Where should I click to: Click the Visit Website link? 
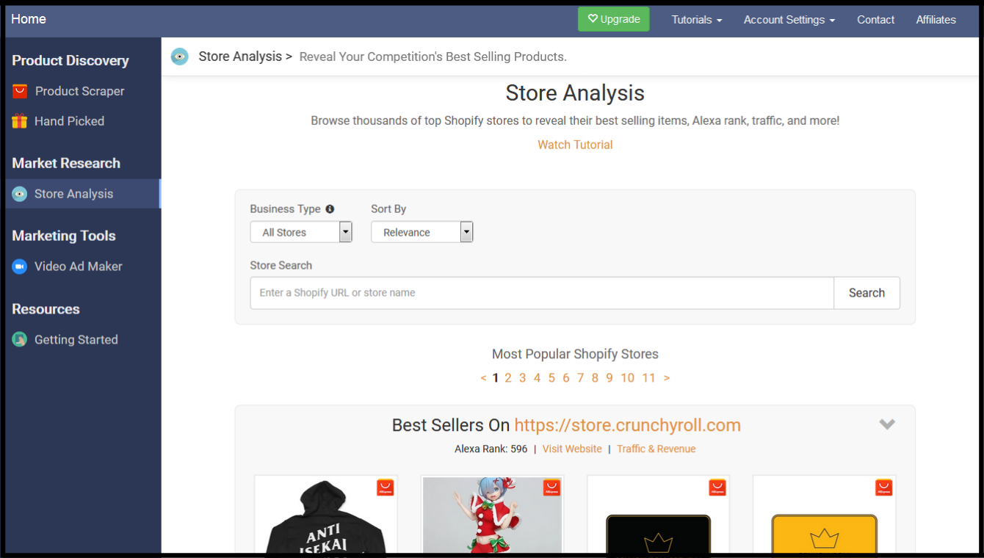[572, 449]
